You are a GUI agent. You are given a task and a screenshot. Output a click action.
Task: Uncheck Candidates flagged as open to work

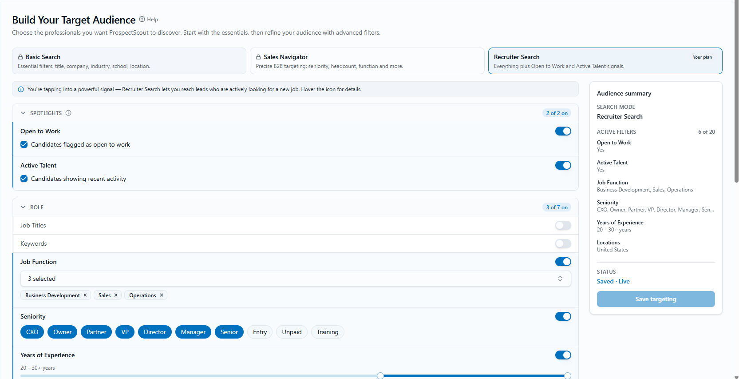pos(24,144)
